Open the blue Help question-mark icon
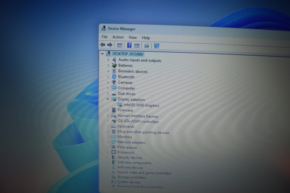 pyautogui.click(x=129, y=45)
